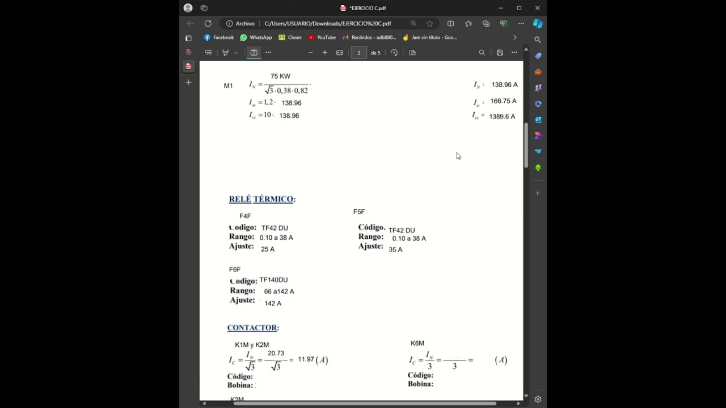Expand highlight color dropdown arrow
This screenshot has height=408, width=726.
pos(236,53)
